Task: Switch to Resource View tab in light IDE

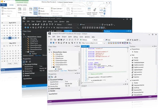Action: coord(72,70)
